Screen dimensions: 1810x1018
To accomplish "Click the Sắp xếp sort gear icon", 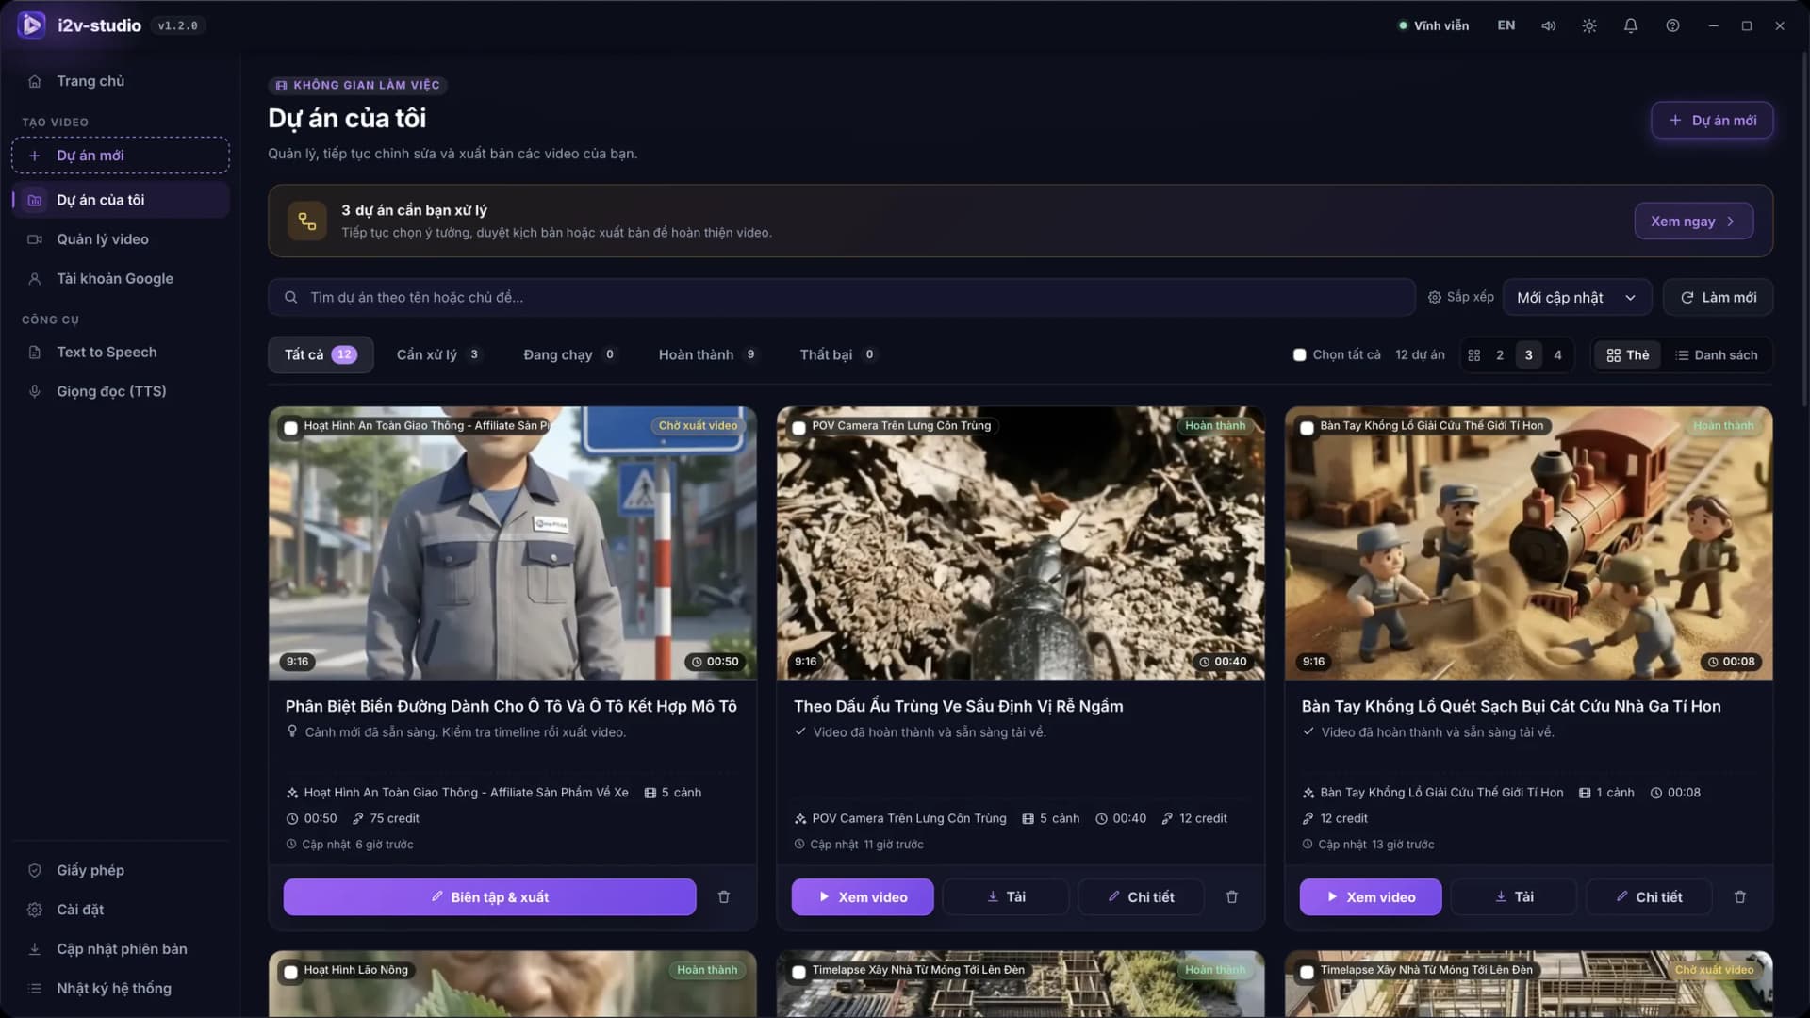I will (x=1435, y=297).
